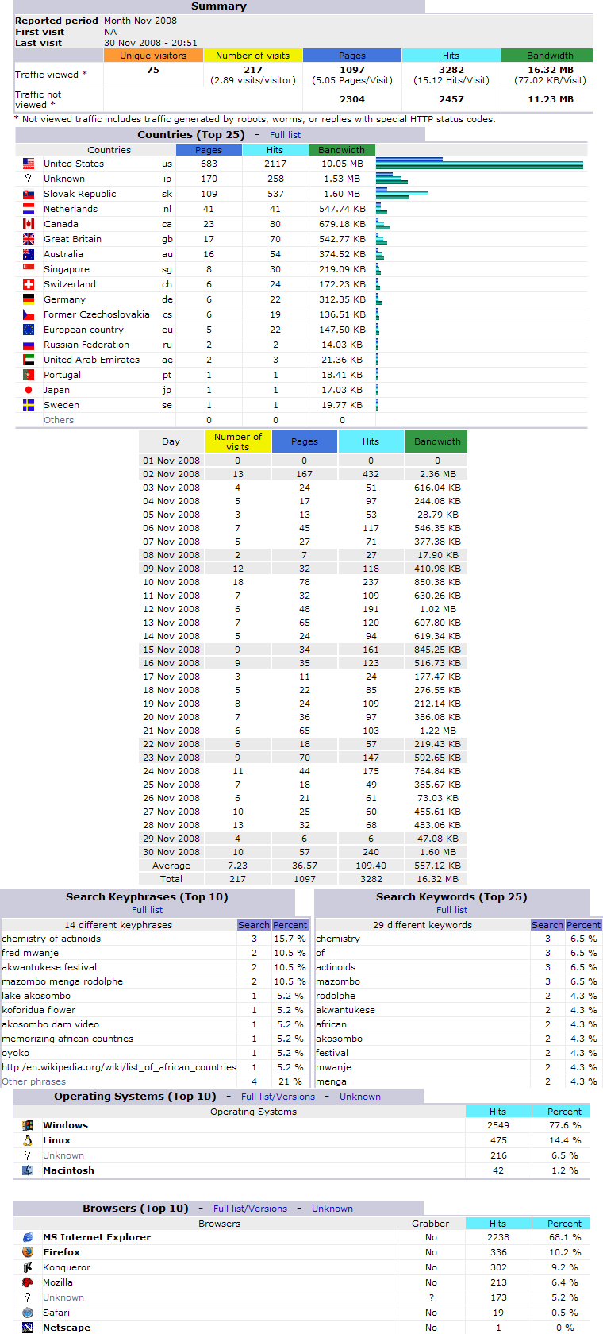Viewport: 603px width, 1334px height.
Task: Open the Countries Full list link
Action: click(285, 135)
